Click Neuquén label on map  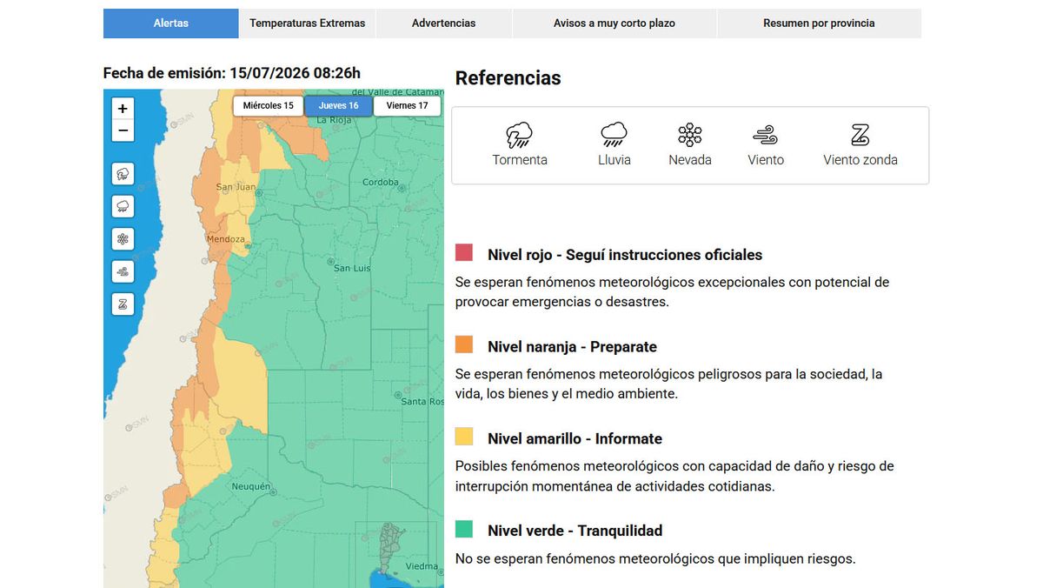(251, 487)
